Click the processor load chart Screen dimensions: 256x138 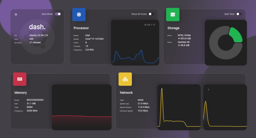(135, 43)
